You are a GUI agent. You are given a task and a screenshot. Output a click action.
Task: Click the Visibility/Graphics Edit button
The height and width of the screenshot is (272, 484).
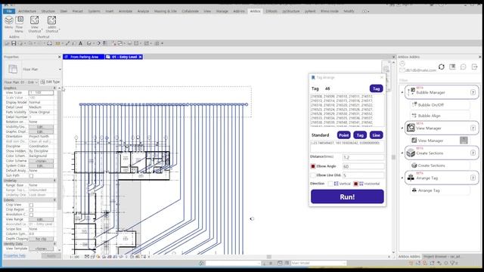pyautogui.click(x=41, y=127)
